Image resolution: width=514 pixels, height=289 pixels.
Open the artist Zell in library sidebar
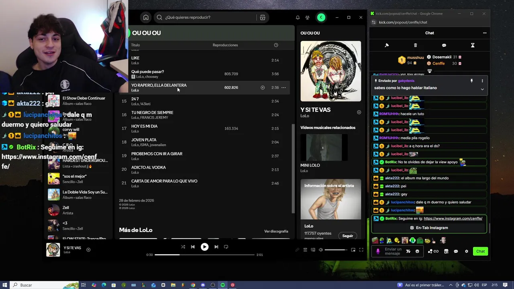coord(78,210)
